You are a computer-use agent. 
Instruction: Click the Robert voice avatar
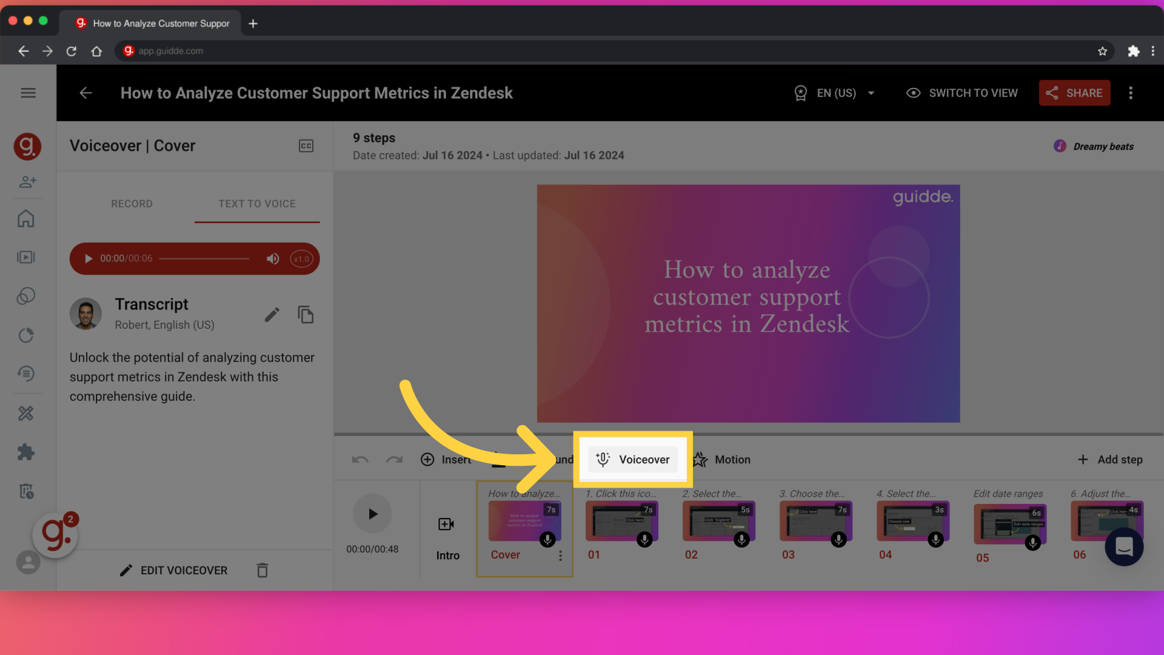85,314
